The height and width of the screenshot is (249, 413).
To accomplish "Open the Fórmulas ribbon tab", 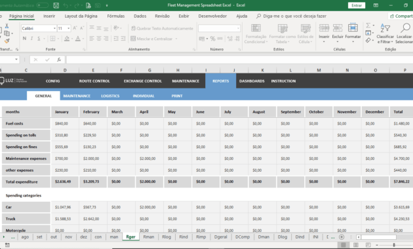I will pyautogui.click(x=116, y=16).
